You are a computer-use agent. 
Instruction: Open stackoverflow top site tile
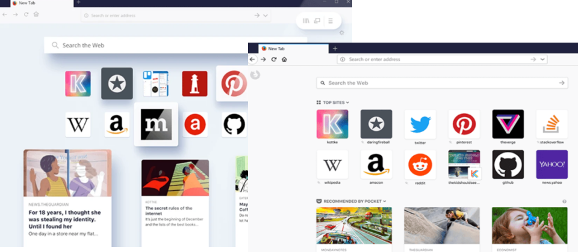click(x=552, y=124)
